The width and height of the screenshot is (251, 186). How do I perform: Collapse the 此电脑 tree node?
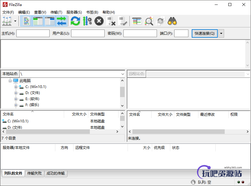point(10,81)
